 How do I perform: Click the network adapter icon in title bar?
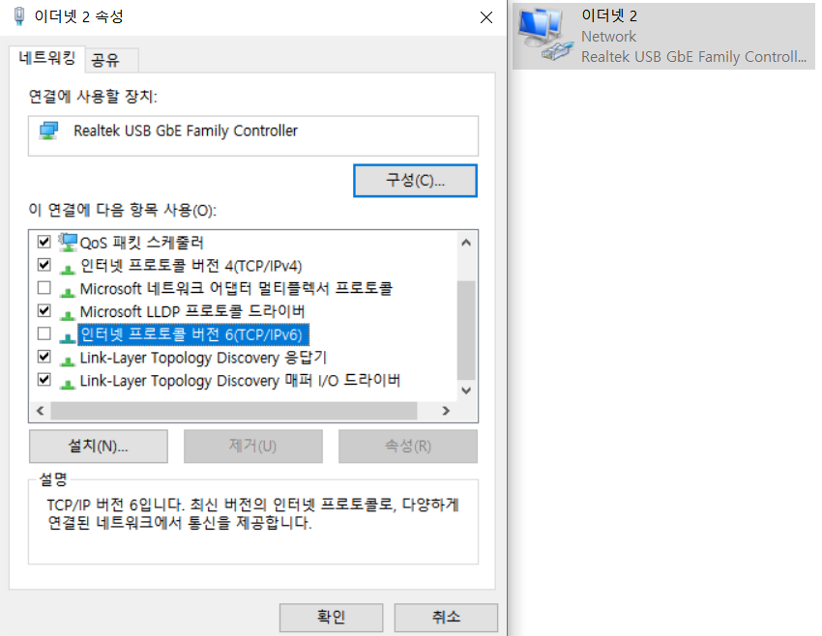pyautogui.click(x=19, y=16)
